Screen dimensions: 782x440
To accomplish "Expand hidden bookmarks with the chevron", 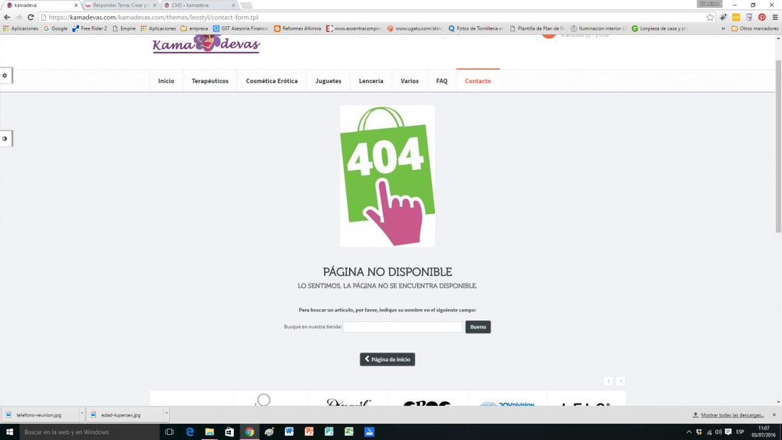I will coord(723,28).
